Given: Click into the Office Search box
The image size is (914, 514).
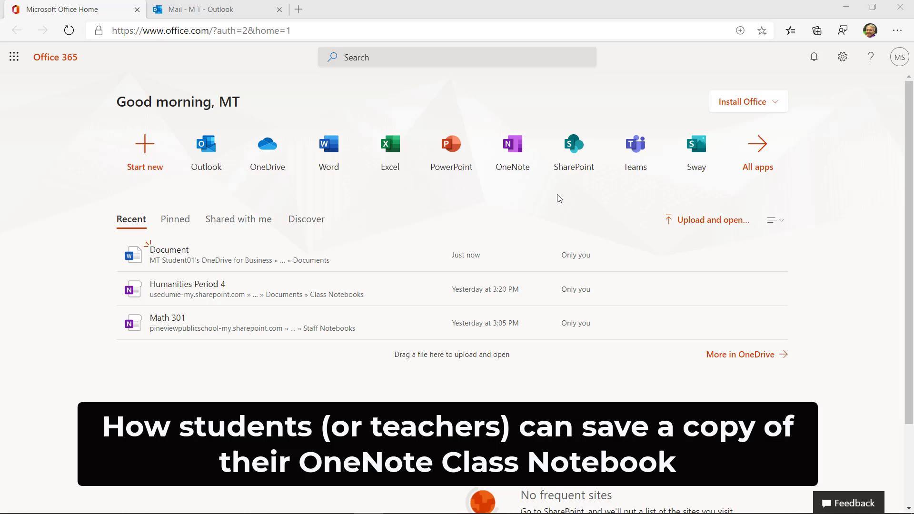Looking at the screenshot, I should tap(457, 57).
